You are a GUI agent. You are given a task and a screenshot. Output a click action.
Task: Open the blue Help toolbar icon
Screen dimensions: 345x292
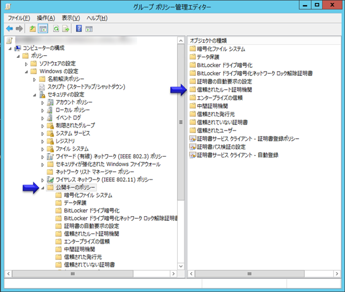(x=79, y=29)
